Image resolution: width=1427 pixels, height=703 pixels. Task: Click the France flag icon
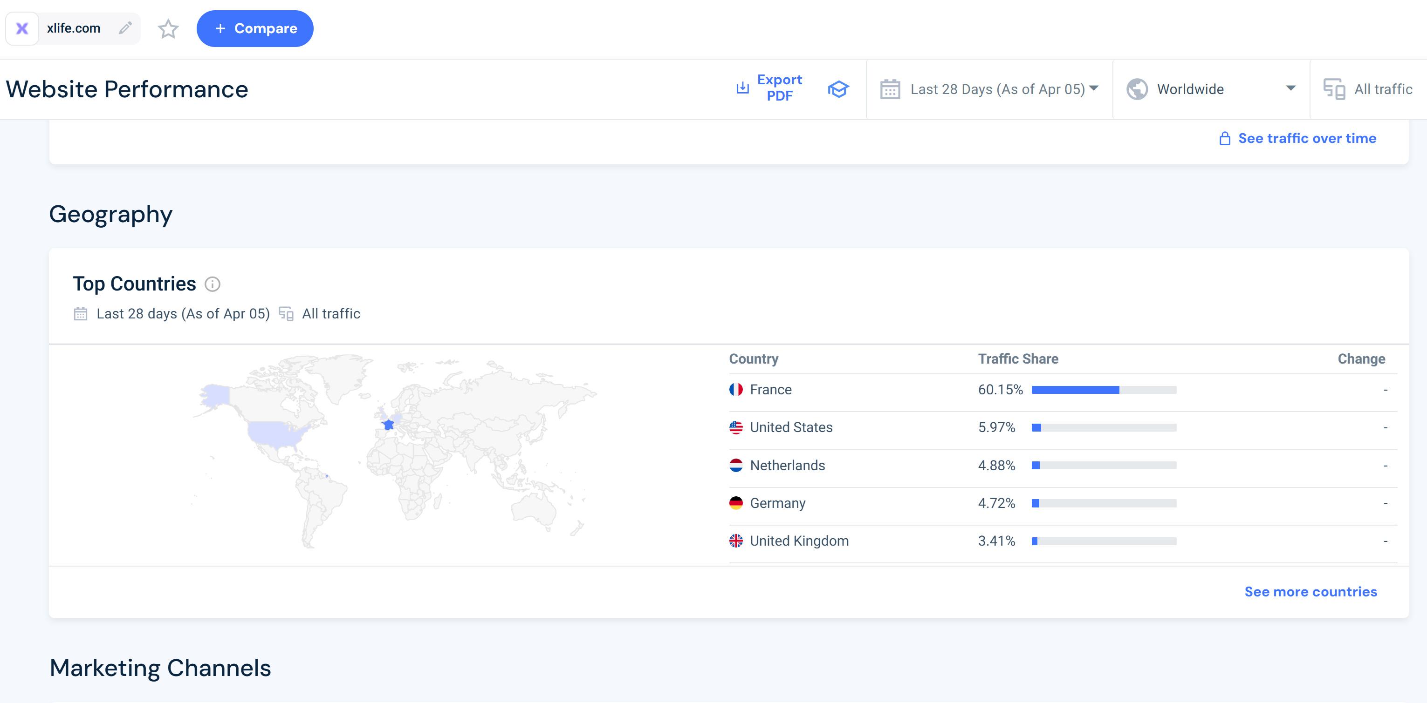(736, 390)
